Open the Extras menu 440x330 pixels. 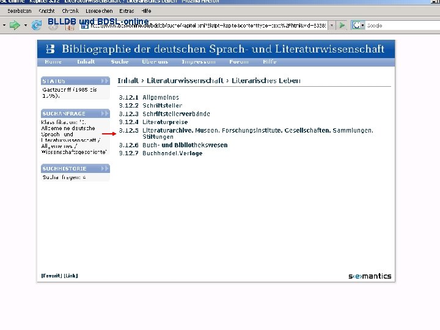pyautogui.click(x=127, y=11)
